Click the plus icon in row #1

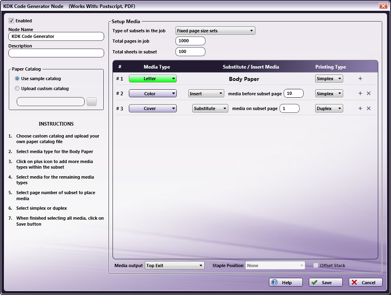pyautogui.click(x=360, y=79)
